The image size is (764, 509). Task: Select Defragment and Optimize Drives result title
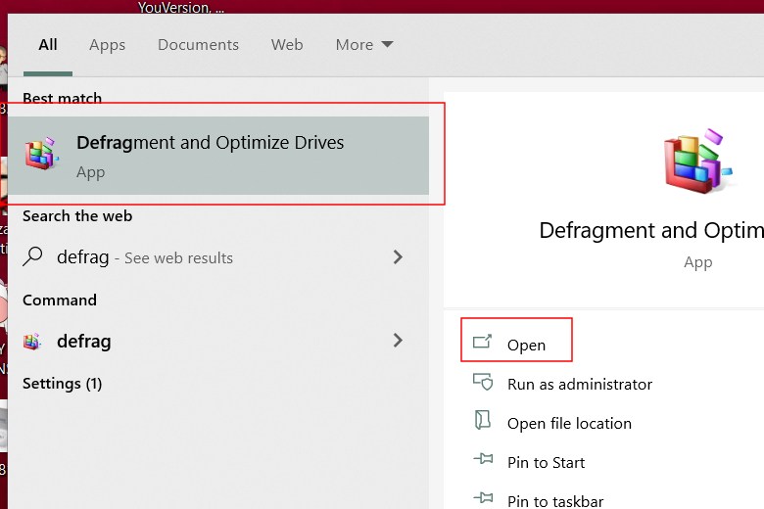click(210, 143)
